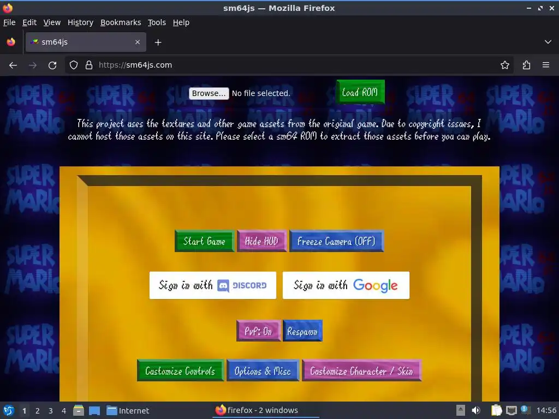Click the display monitor tray icon
This screenshot has height=419, width=559.
511,410
